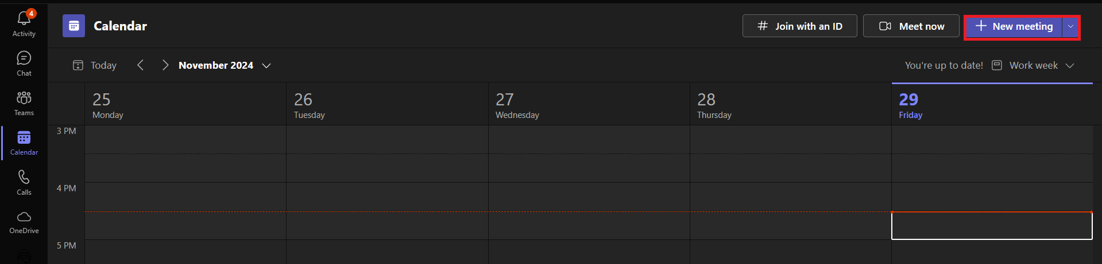1102x264 pixels.
Task: Select the highlighted Friday 4:30 PM slot
Action: tap(992, 226)
